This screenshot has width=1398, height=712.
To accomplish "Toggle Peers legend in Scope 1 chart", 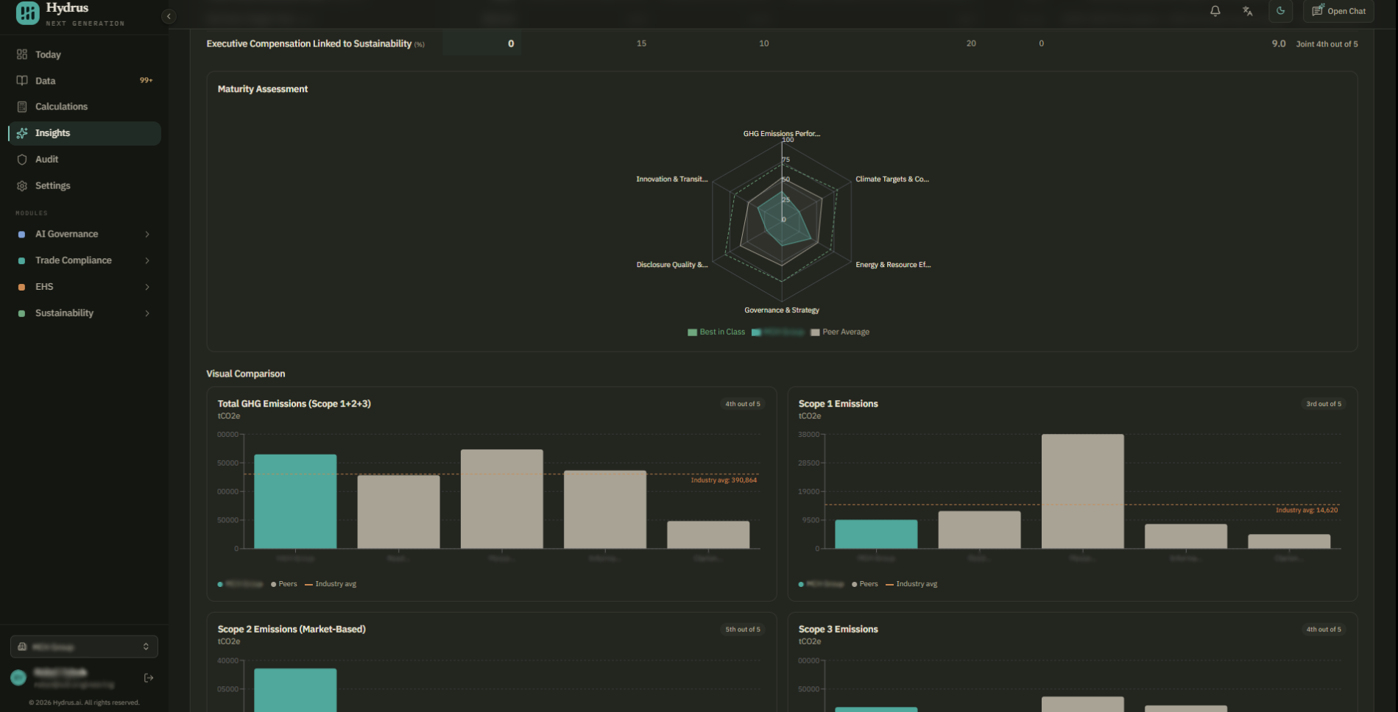I will coord(865,584).
